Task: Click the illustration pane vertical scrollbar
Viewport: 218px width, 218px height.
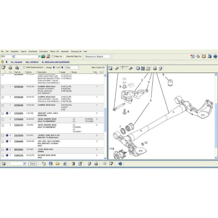Action: point(216,125)
